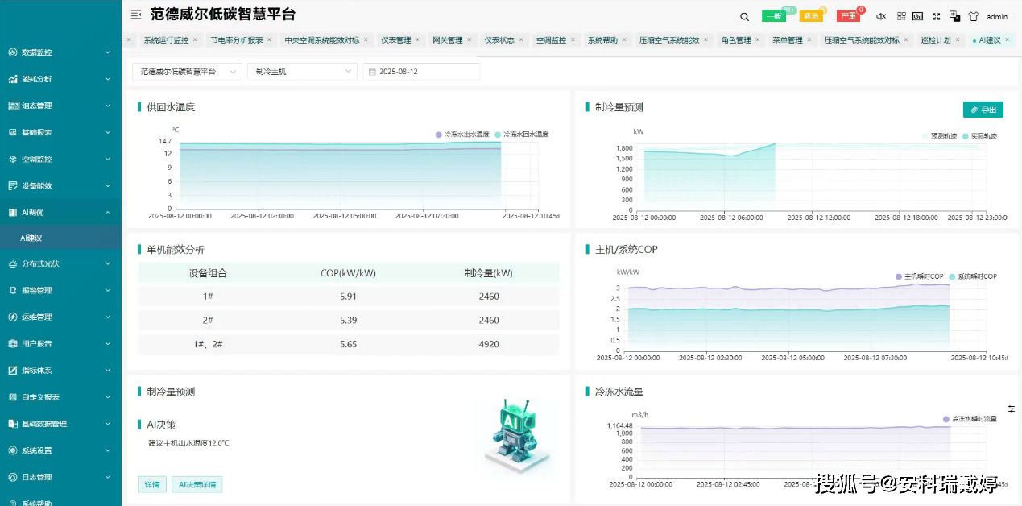Close the 角色管理 tab

click(x=757, y=39)
